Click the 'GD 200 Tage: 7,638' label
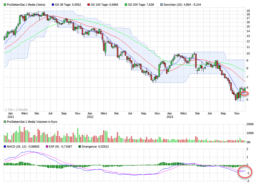 tap(141, 5)
